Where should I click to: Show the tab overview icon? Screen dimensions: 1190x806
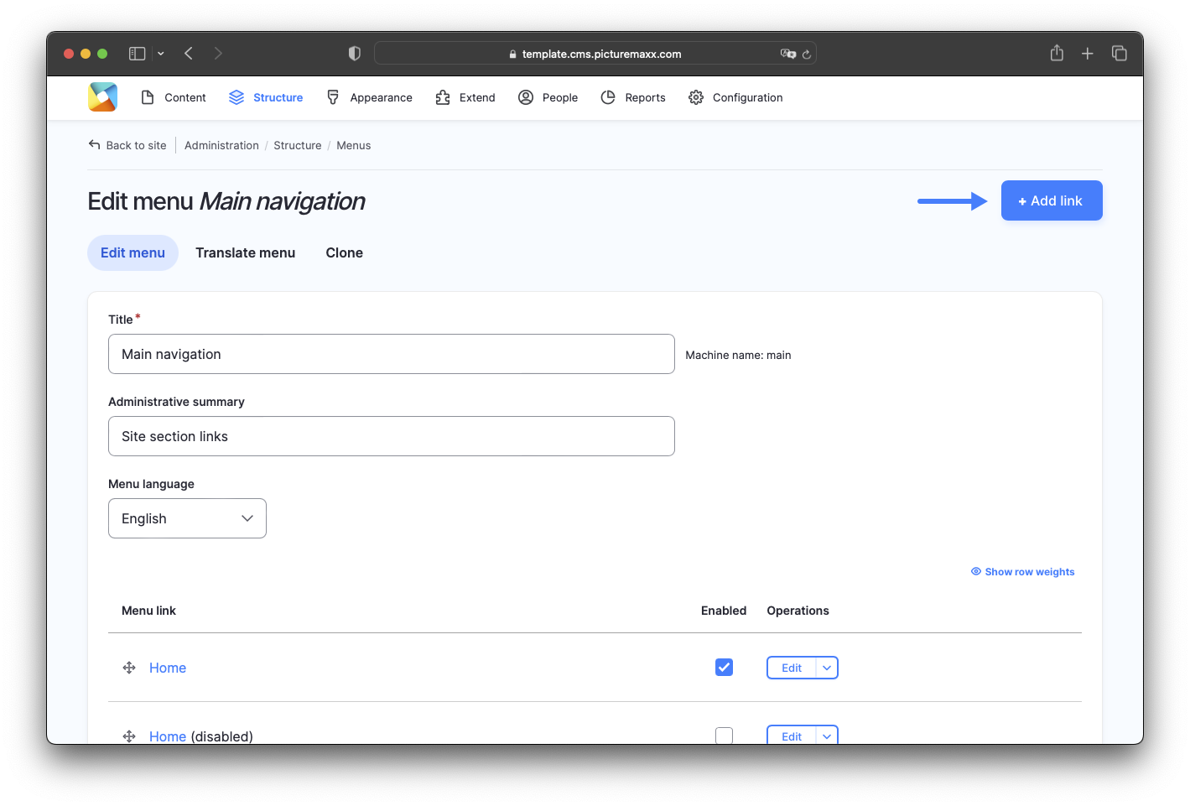pos(1120,54)
